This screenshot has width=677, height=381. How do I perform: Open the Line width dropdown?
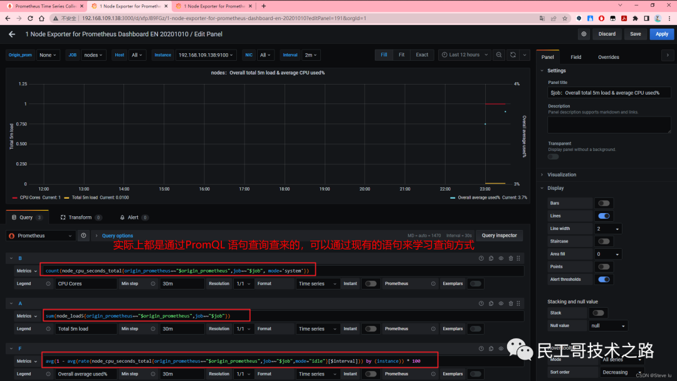(607, 229)
